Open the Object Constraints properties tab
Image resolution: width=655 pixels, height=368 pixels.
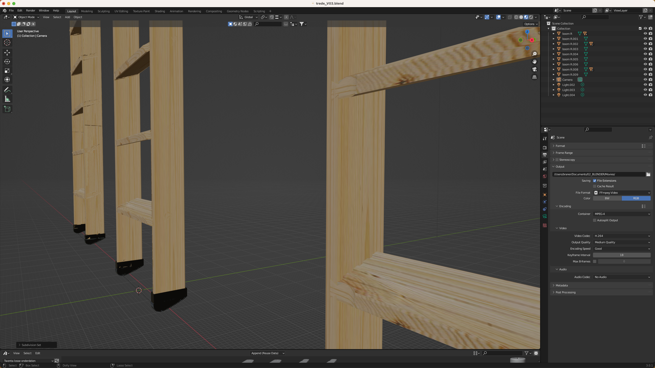[545, 209]
